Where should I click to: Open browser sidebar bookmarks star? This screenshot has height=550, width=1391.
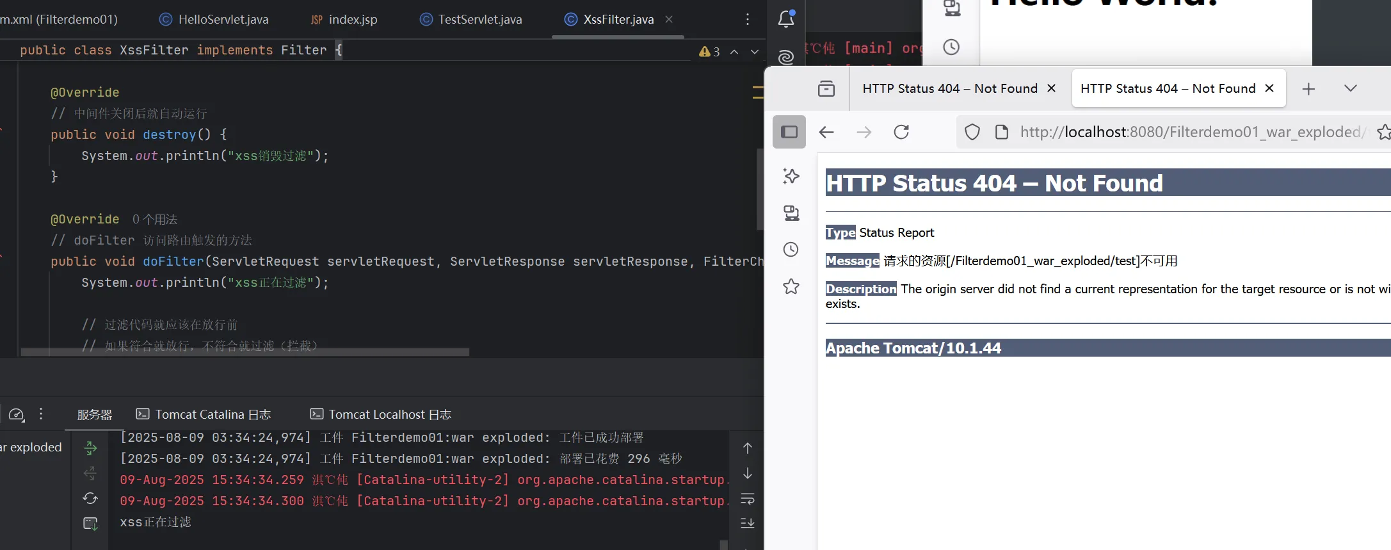tap(791, 286)
